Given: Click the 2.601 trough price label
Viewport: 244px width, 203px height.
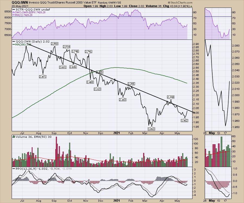Looking at the screenshot, I should [x=63, y=67].
